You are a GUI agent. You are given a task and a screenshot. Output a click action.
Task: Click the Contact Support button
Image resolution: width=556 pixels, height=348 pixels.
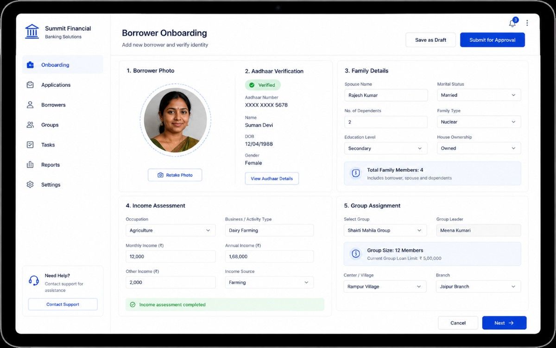[63, 304]
